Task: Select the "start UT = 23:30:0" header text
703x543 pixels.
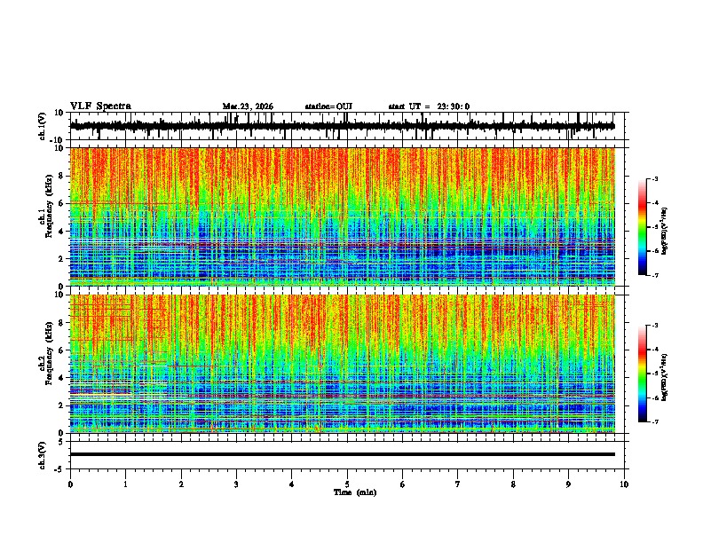Action: (x=429, y=106)
